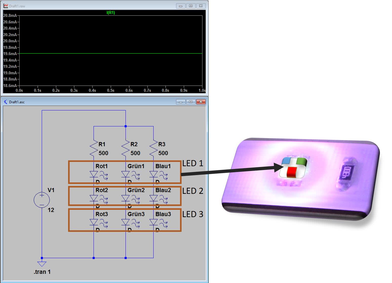Image resolution: width=392 pixels, height=283 pixels.
Task: Click the blue LED chip in photo
Action: (x=286, y=161)
